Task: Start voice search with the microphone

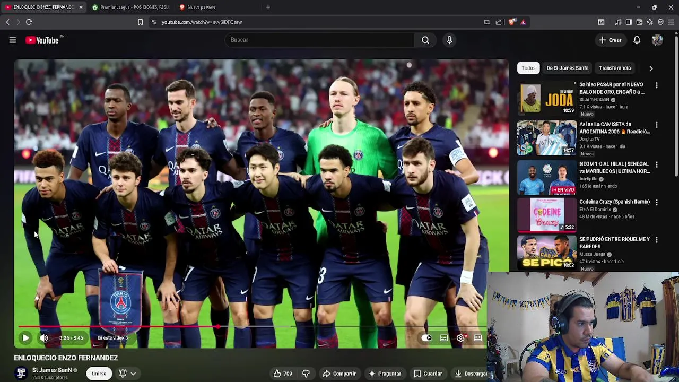Action: pos(449,40)
